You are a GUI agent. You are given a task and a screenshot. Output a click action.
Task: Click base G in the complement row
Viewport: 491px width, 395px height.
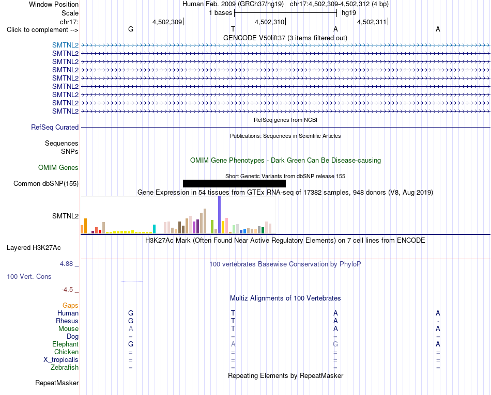coord(131,29)
